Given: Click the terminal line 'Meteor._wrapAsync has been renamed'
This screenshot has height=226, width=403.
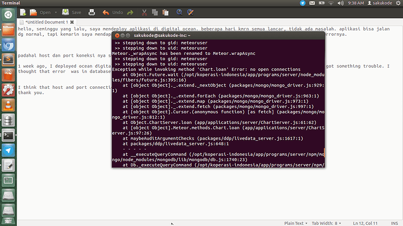Looking at the screenshot, I should pos(184,54).
